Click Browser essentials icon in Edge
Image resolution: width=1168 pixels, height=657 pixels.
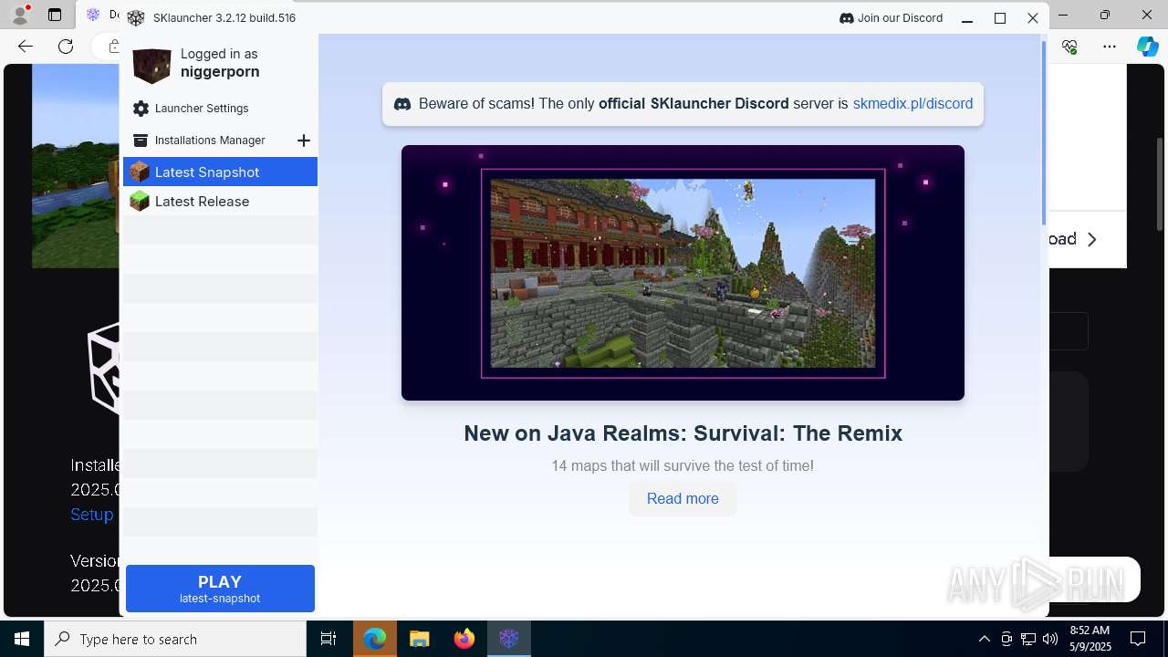[1070, 47]
